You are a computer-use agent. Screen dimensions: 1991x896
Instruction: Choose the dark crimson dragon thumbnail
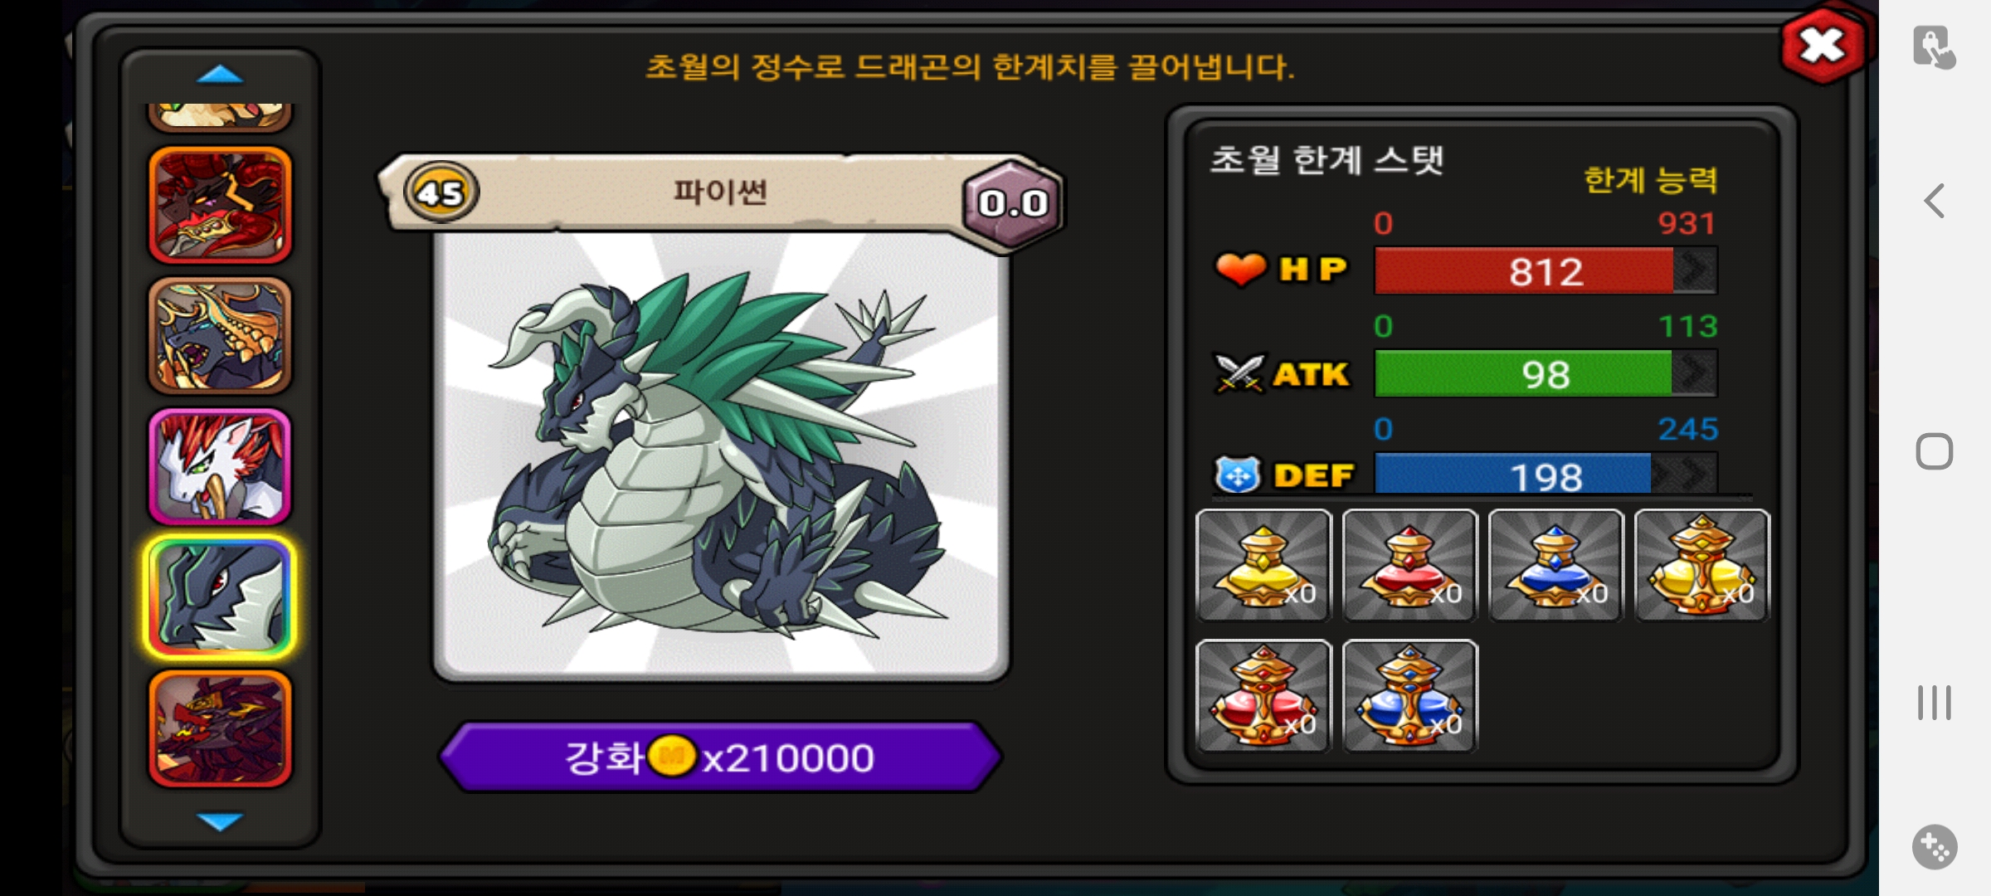220,728
